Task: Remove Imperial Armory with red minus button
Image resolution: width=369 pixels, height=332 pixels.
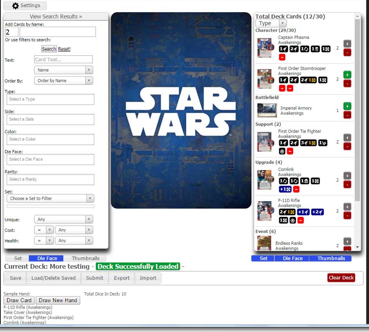Action: point(347,115)
